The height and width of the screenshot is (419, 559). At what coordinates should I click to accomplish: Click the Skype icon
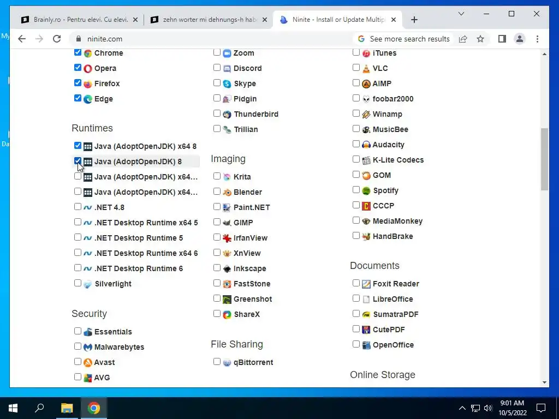coord(227,83)
